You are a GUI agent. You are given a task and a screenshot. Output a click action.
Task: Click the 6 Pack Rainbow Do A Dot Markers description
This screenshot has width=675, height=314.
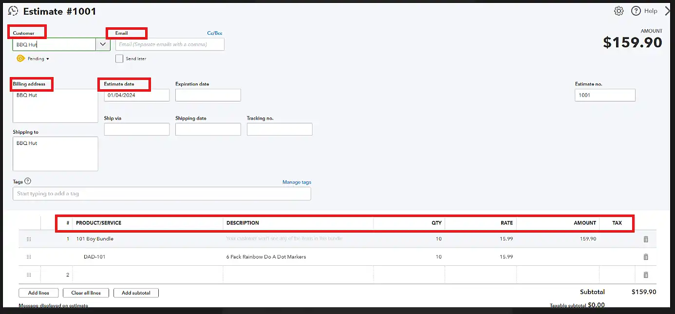point(266,257)
